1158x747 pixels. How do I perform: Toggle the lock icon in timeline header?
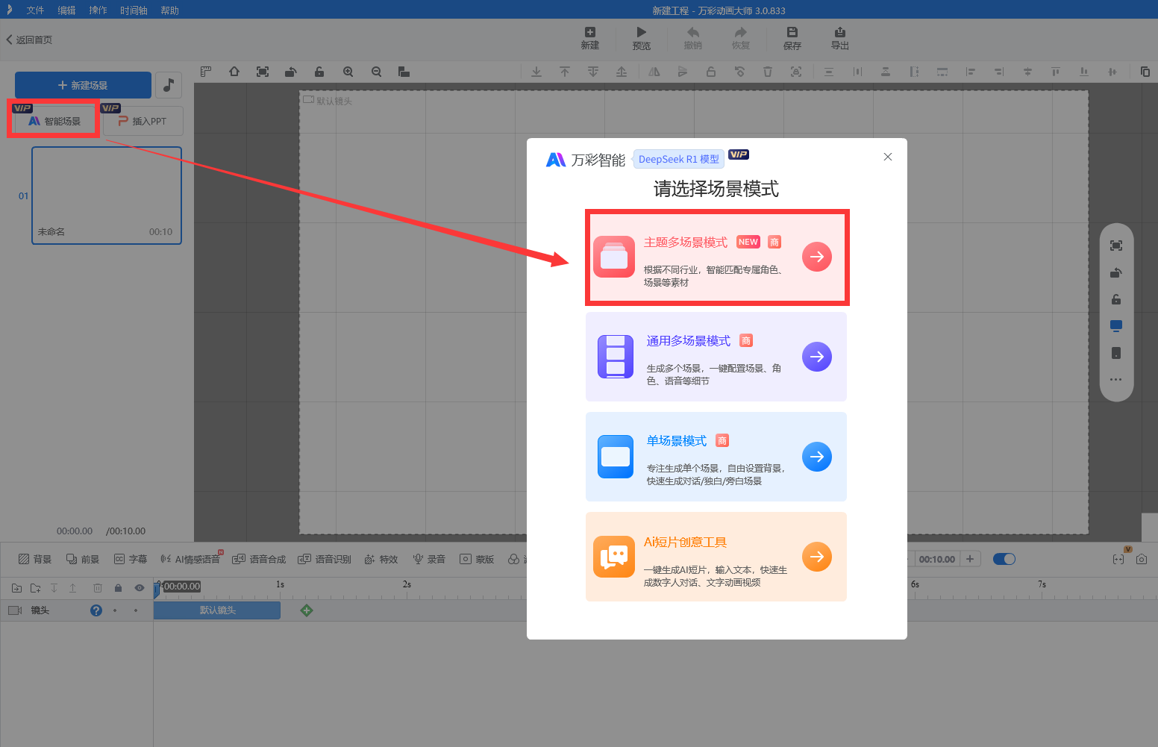[118, 588]
